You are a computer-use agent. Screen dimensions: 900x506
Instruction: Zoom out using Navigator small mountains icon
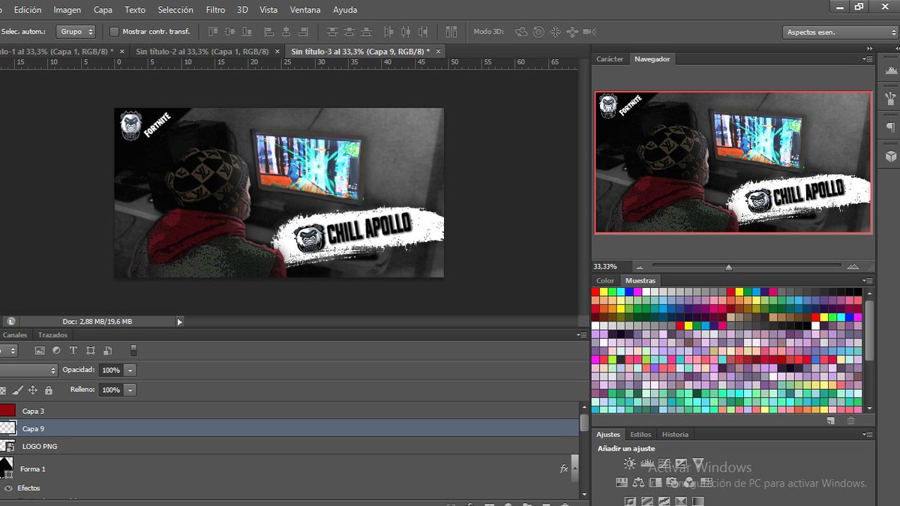(x=639, y=267)
